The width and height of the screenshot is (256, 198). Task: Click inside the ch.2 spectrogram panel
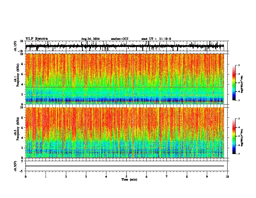(x=125, y=133)
